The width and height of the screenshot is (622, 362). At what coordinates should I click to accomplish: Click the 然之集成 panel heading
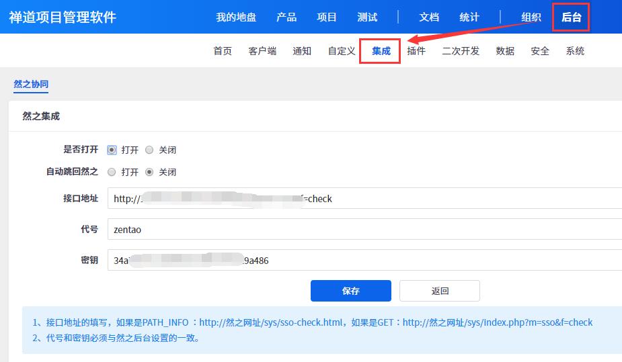[x=41, y=116]
